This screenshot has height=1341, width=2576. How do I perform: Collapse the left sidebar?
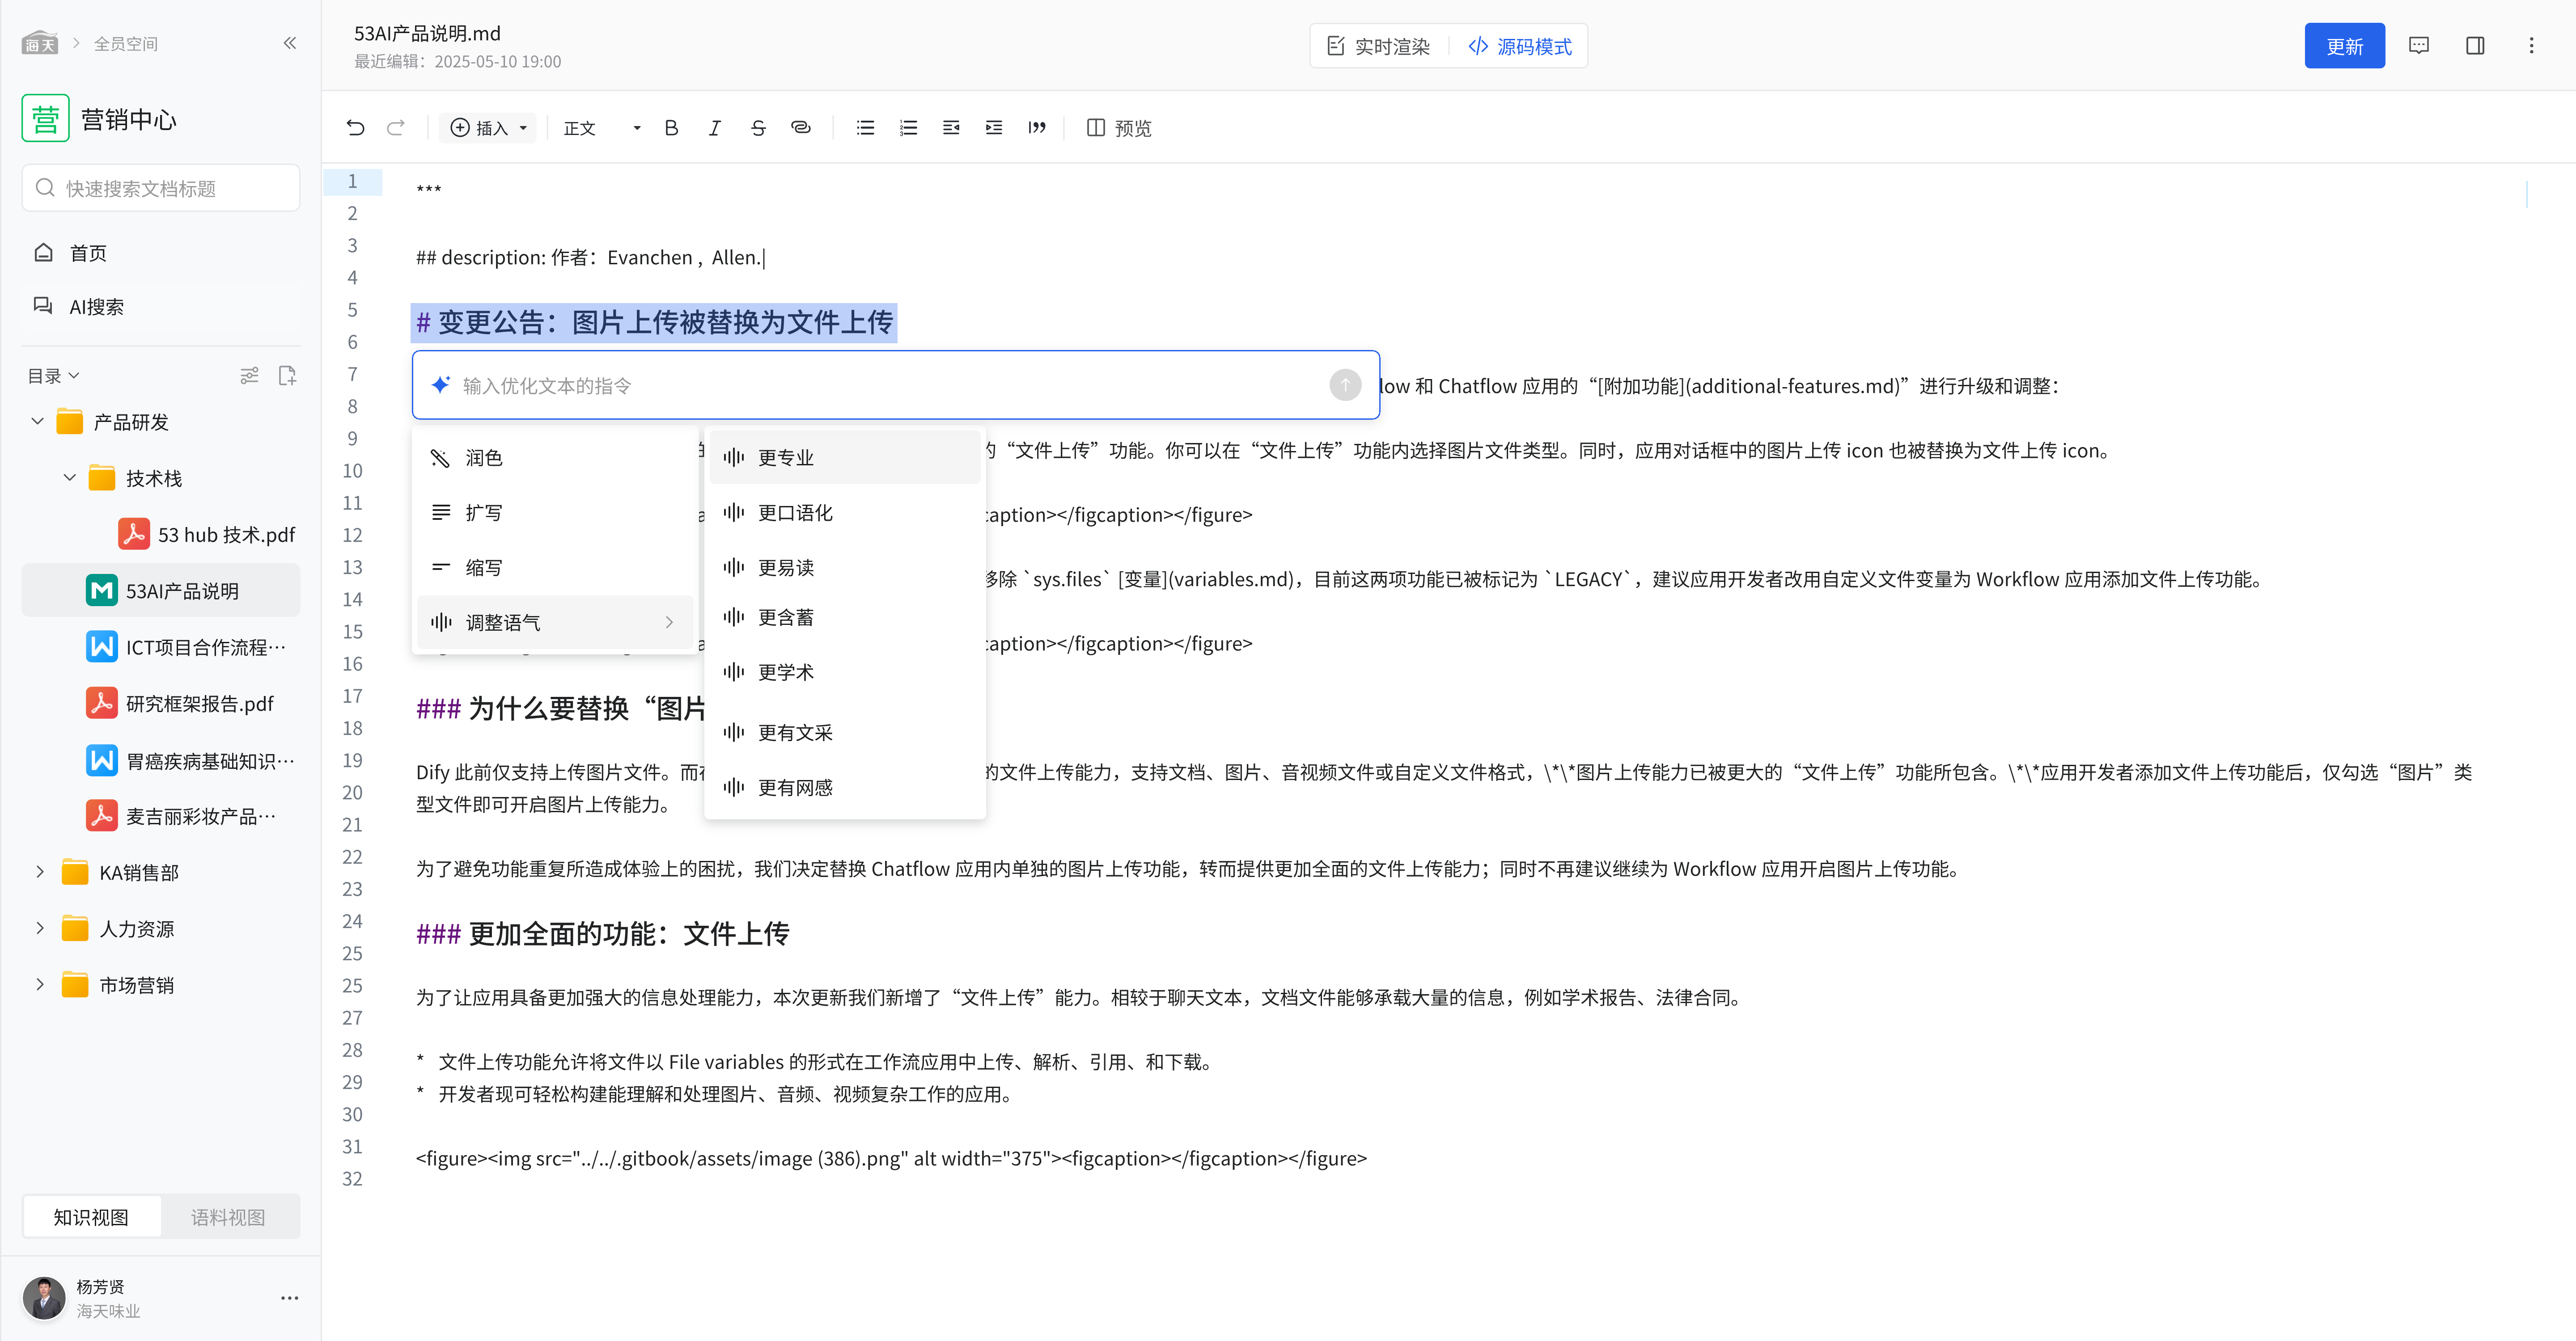pyautogui.click(x=290, y=43)
